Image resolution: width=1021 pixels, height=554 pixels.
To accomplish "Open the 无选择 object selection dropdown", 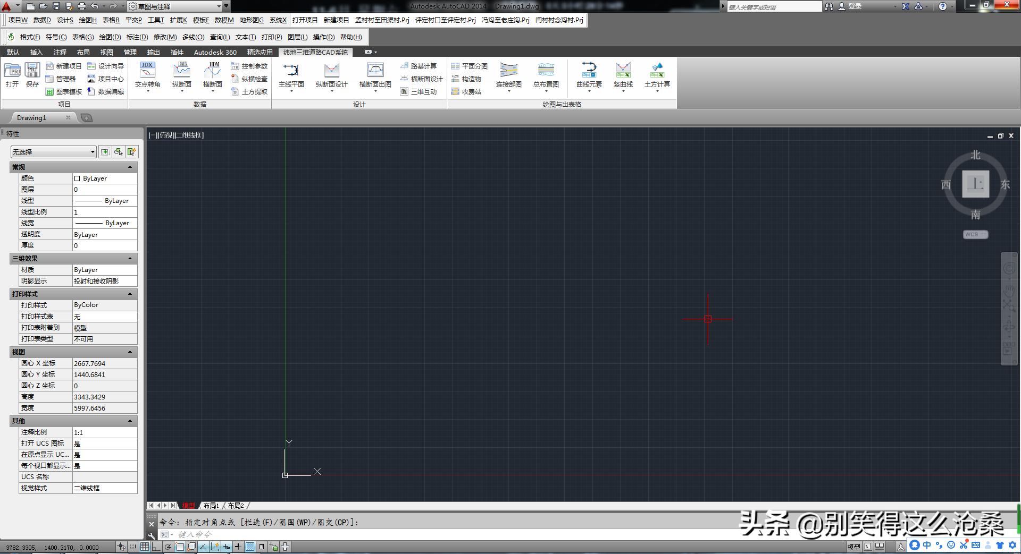I will coord(53,152).
